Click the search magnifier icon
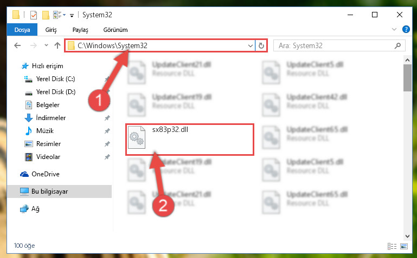The height and width of the screenshot is (258, 417). [x=397, y=45]
